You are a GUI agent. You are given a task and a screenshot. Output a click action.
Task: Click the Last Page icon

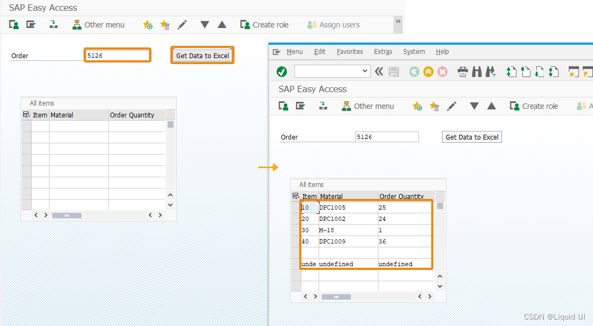pyautogui.click(x=553, y=72)
